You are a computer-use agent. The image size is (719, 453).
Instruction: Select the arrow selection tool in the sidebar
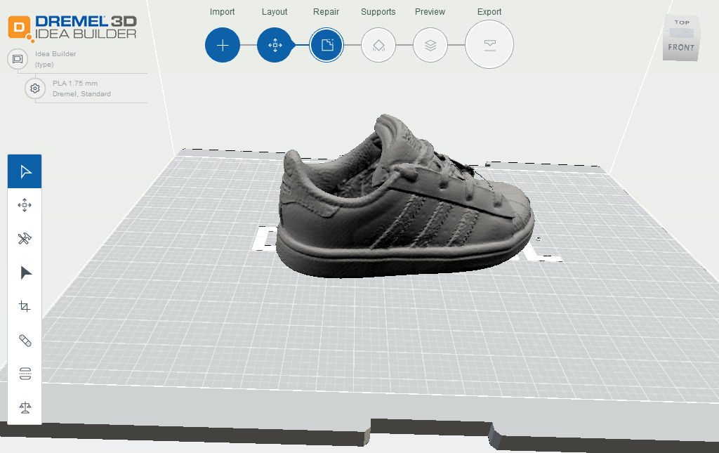[x=24, y=171]
